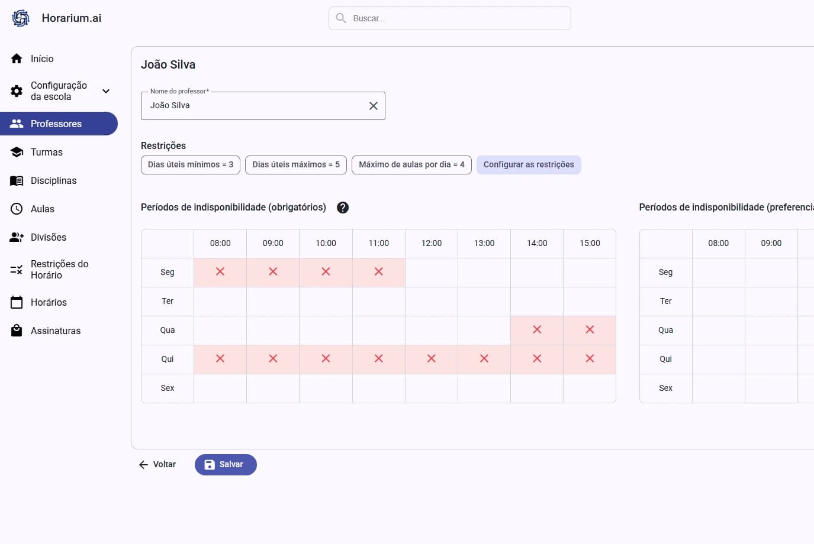Click Configurar as restrições button
Screen dimensions: 814x544
pyautogui.click(x=529, y=165)
